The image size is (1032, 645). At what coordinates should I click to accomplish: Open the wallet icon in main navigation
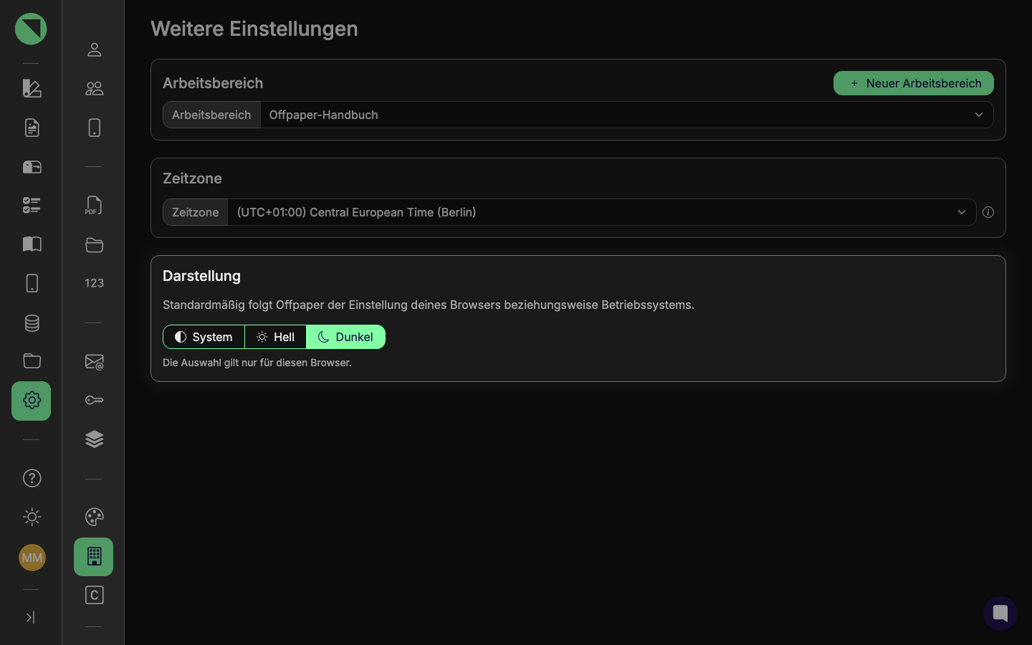click(x=32, y=167)
